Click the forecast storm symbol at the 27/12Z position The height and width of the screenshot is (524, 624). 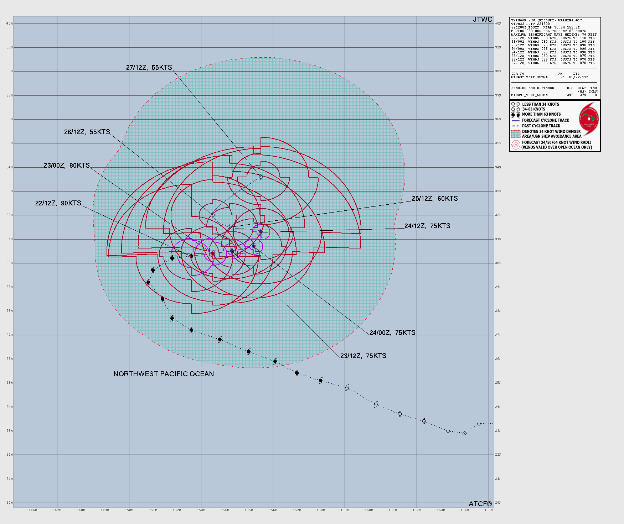261,177
